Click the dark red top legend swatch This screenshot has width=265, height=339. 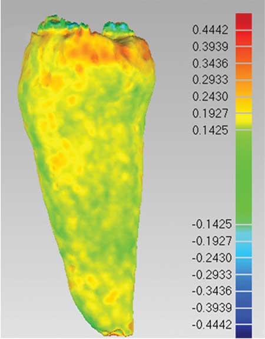pyautogui.click(x=244, y=21)
